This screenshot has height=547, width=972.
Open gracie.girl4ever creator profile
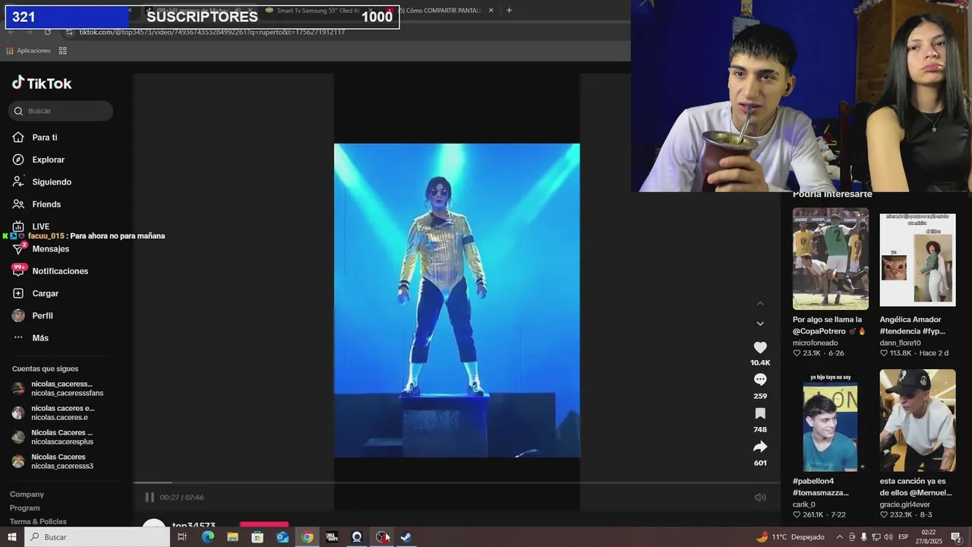pos(904,504)
